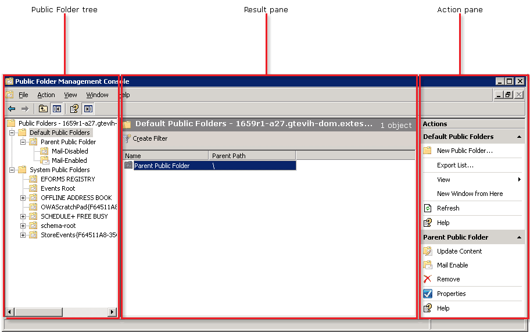This screenshot has height=332, width=530.
Task: Open the View menu in the menu bar
Action: [71, 95]
